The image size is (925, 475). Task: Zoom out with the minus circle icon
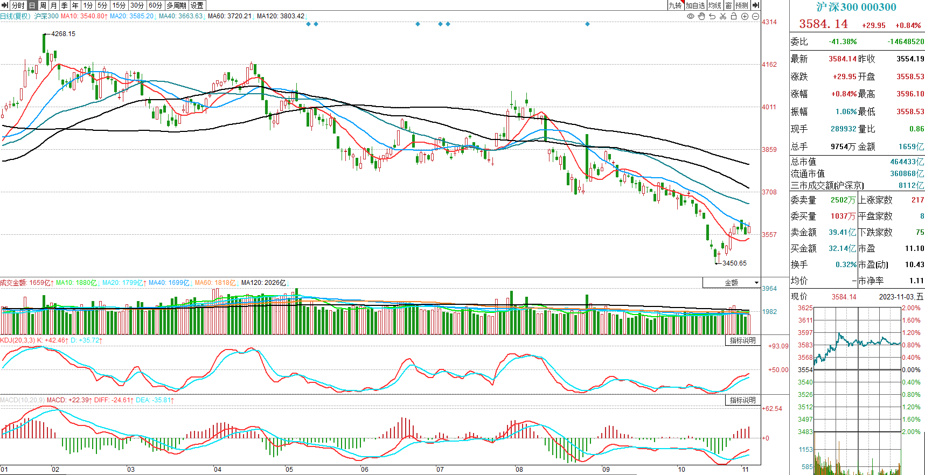(755, 16)
